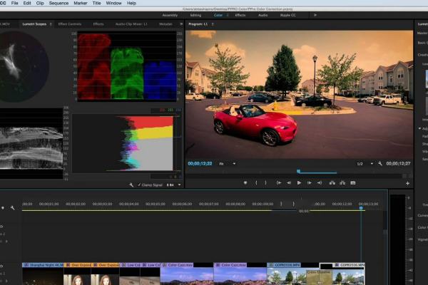Click the Export Frame camera icon

[x=352, y=183]
